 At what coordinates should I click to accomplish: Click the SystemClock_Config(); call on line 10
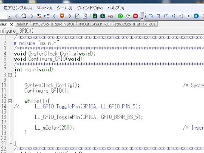click(x=52, y=85)
